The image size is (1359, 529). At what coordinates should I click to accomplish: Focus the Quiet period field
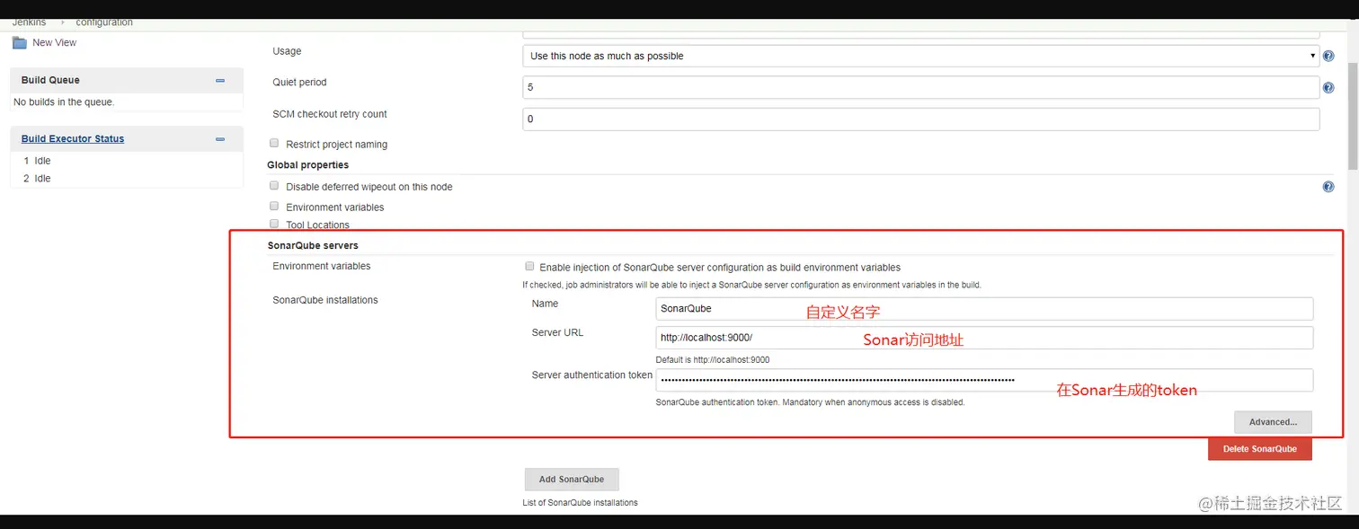pos(920,87)
